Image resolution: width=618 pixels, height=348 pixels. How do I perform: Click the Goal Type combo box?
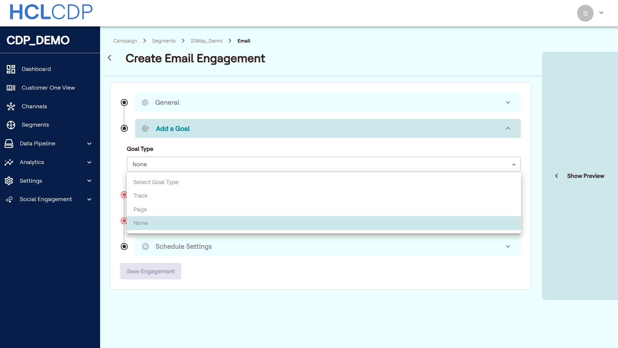pyautogui.click(x=323, y=164)
